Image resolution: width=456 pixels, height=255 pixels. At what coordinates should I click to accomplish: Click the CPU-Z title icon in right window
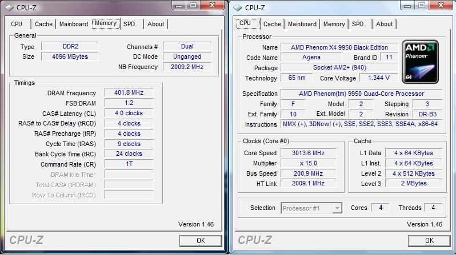(238, 8)
